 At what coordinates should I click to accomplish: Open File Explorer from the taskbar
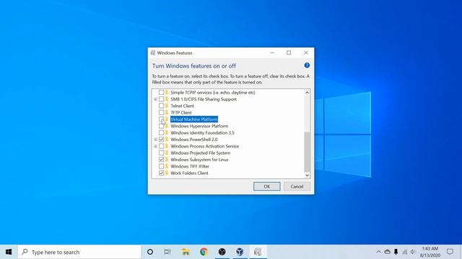pos(186,252)
